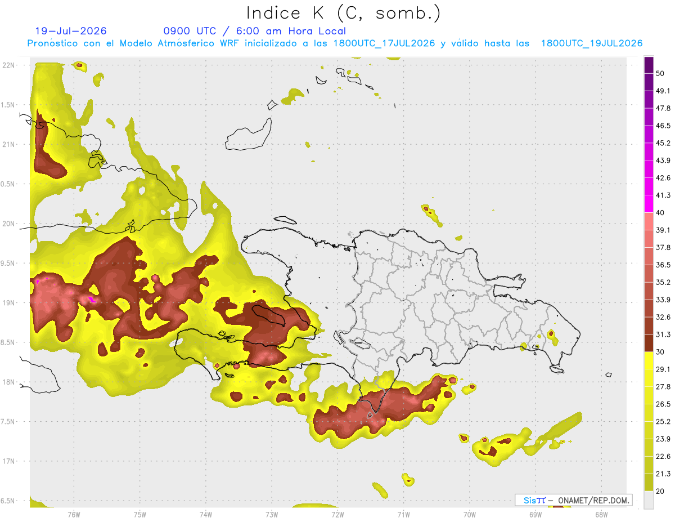
Task: Click the '20' color bar label
Action: (x=660, y=491)
